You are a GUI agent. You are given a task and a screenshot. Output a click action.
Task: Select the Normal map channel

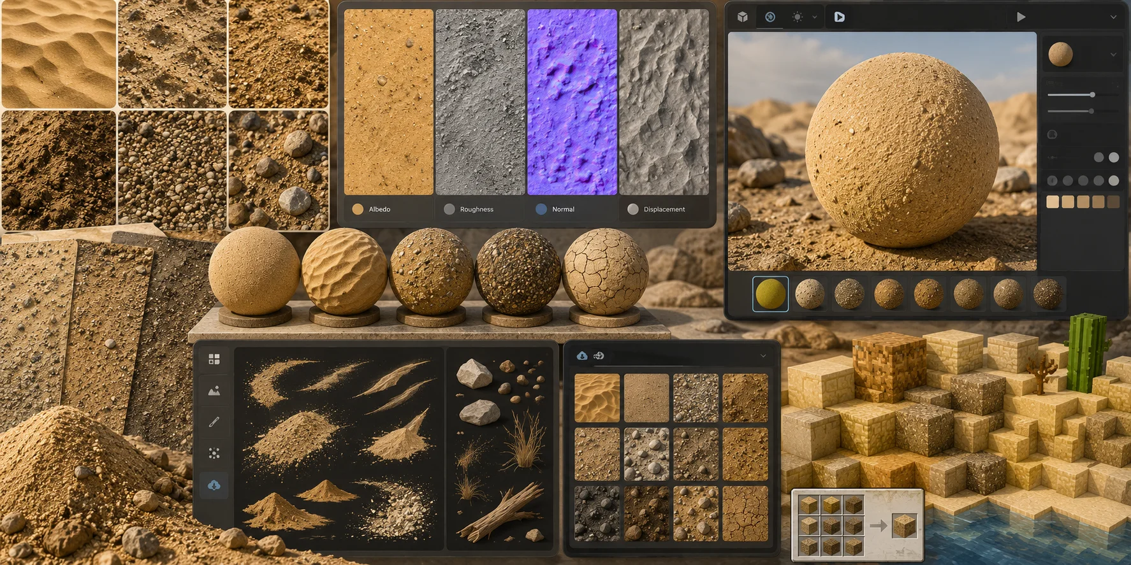(x=555, y=209)
